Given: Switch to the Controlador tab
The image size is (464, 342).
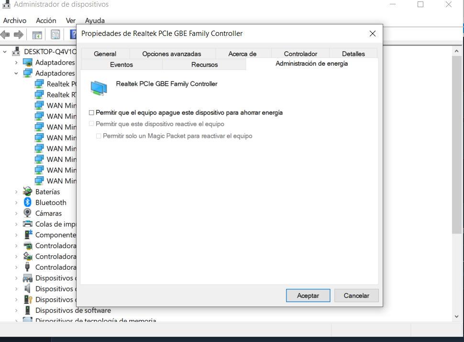Looking at the screenshot, I should [x=300, y=54].
